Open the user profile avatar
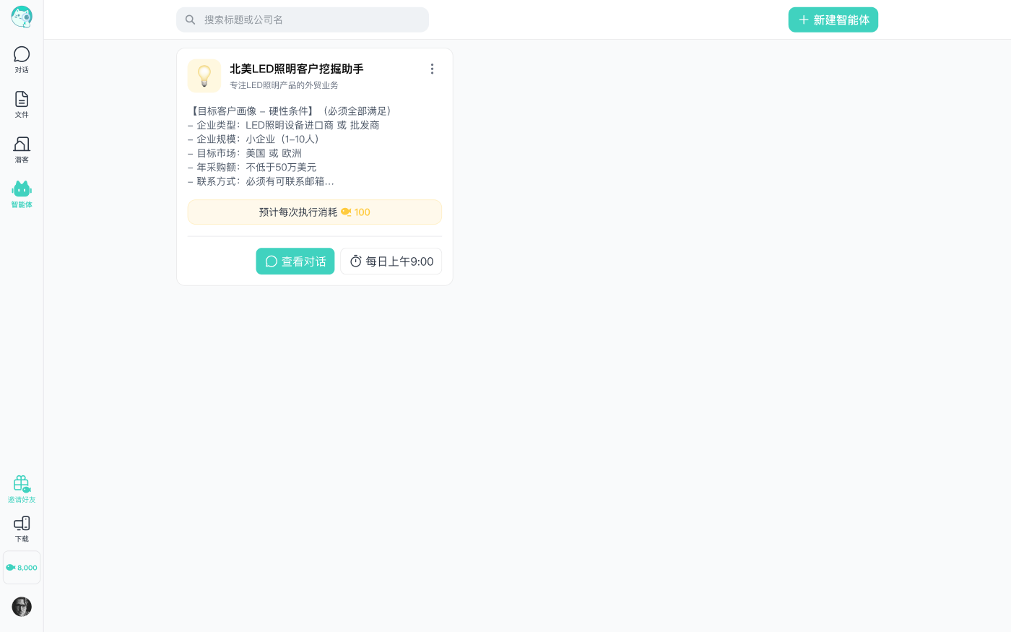This screenshot has height=632, width=1011. [x=22, y=607]
